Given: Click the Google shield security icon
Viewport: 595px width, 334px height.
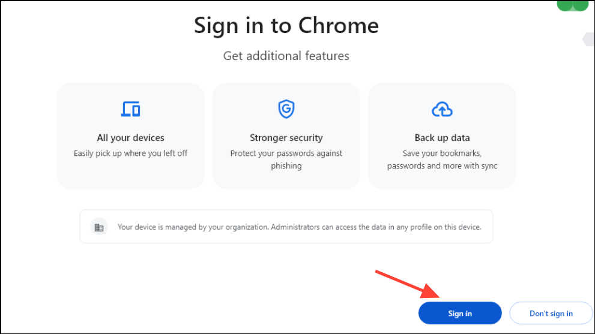Looking at the screenshot, I should (x=286, y=109).
